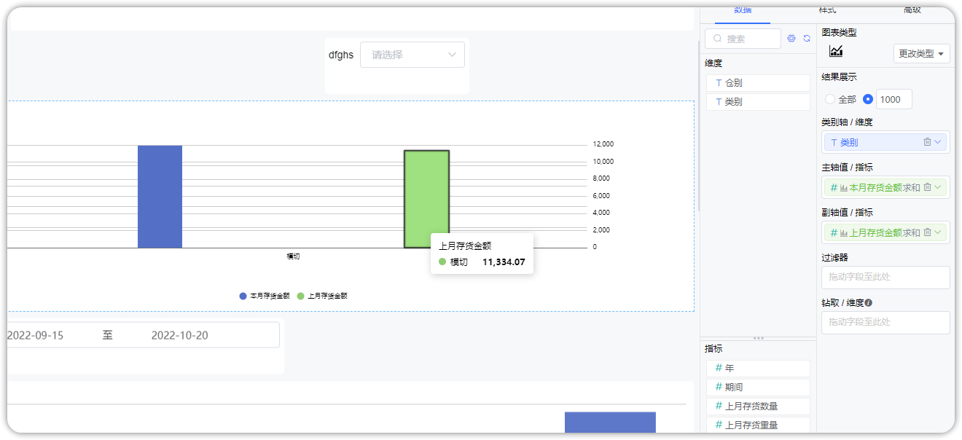Toggle the 上月存货金额 legend entry
The image size is (962, 440).
coord(322,296)
